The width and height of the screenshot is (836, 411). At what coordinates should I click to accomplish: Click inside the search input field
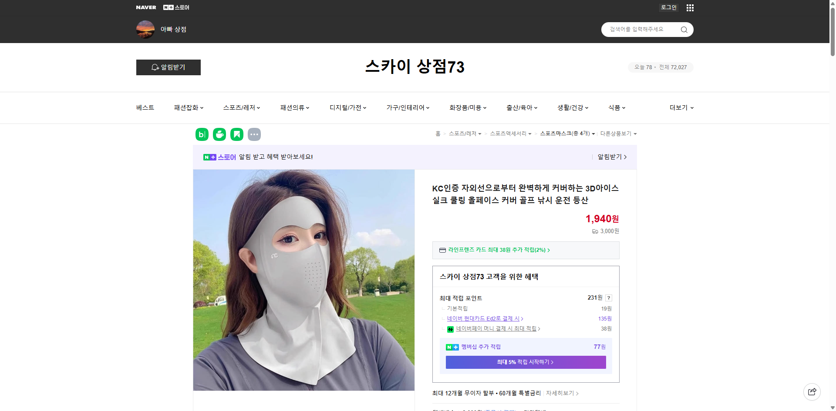[640, 29]
